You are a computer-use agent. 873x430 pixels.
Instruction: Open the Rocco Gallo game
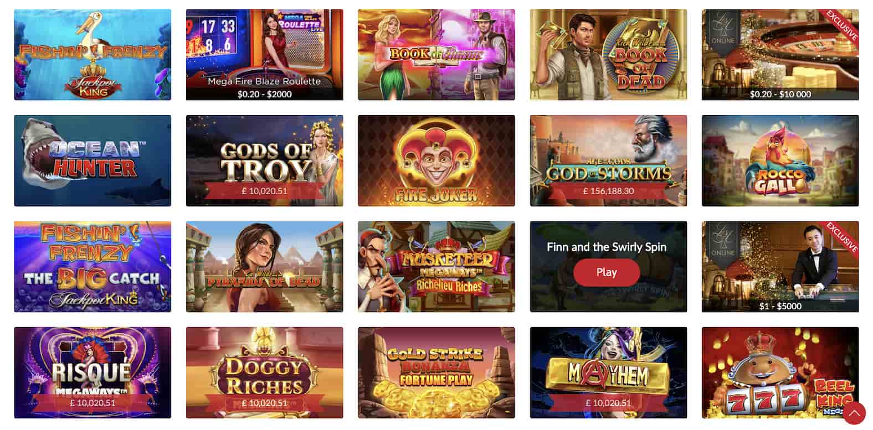(x=780, y=160)
